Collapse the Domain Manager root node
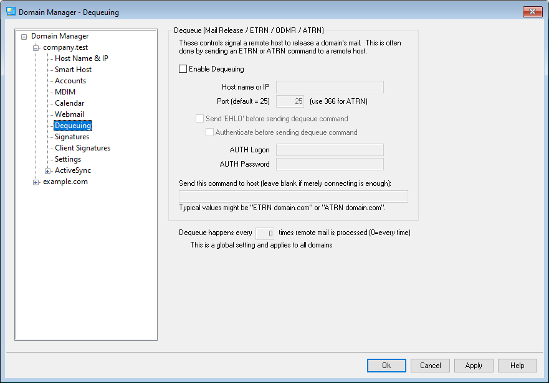The image size is (549, 383). pyautogui.click(x=24, y=37)
